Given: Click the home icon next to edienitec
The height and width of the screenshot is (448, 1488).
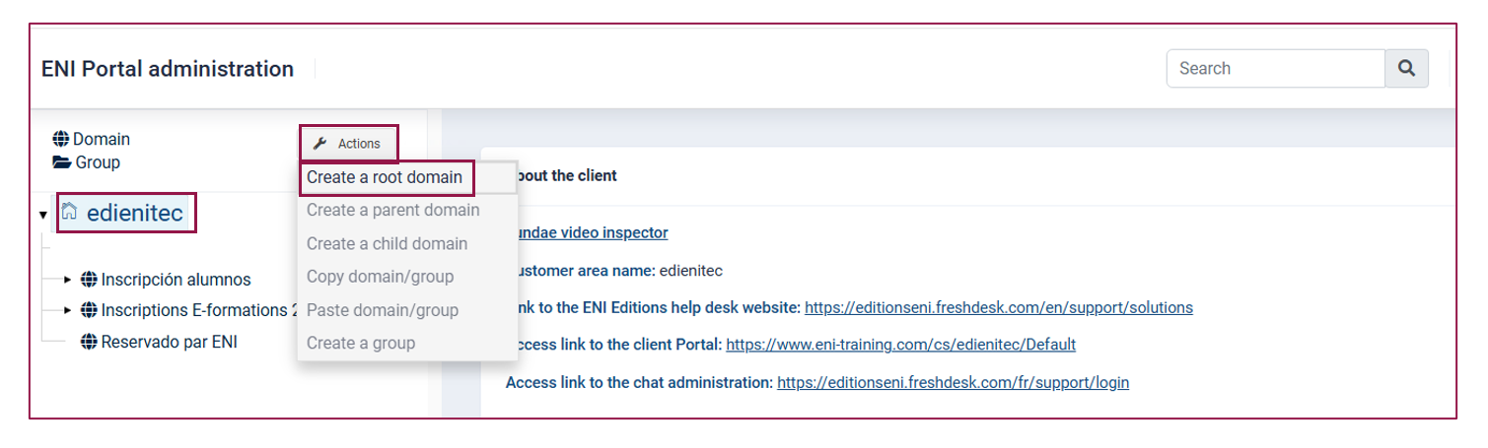Looking at the screenshot, I should (x=69, y=212).
